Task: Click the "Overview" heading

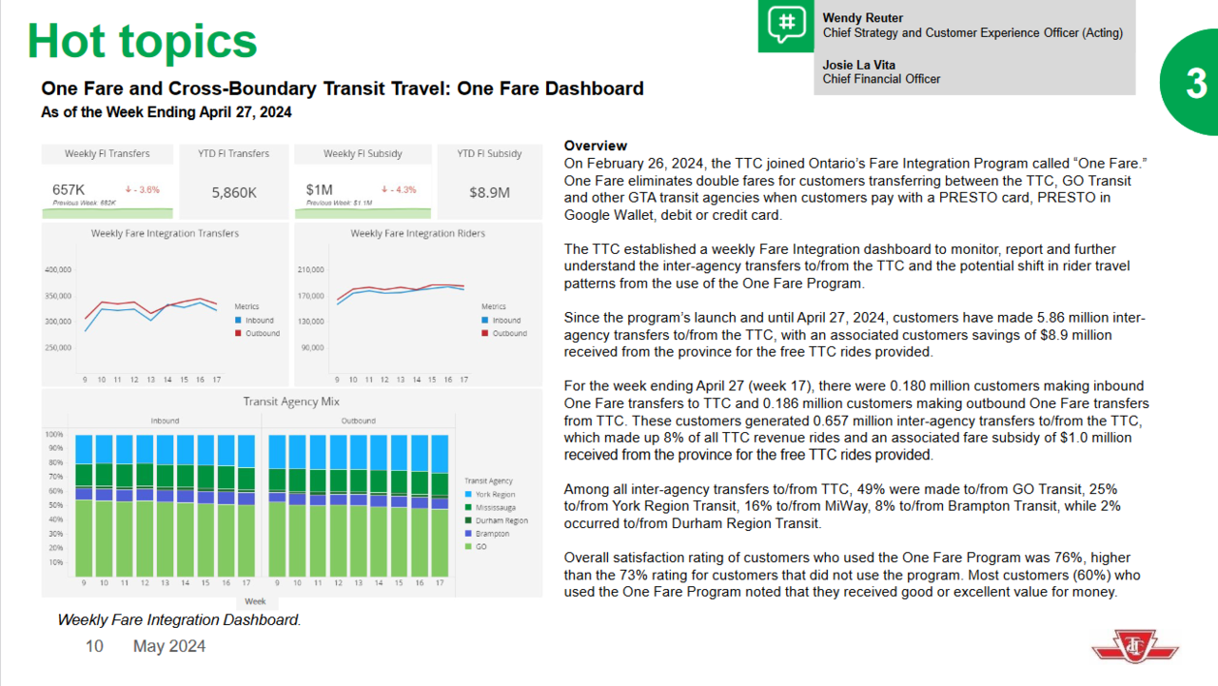Action: 596,146
